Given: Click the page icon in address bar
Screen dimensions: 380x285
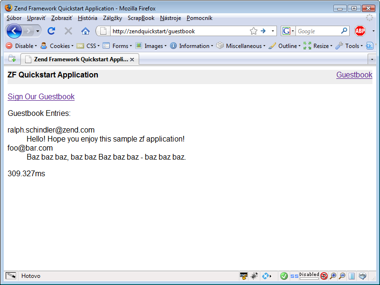Looking at the screenshot, I should [104, 31].
